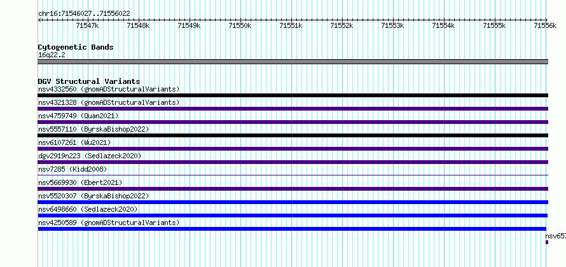The height and width of the screenshot is (267, 566).
Task: Open variant nsv4321328 gnomAD label
Action: tap(109, 102)
